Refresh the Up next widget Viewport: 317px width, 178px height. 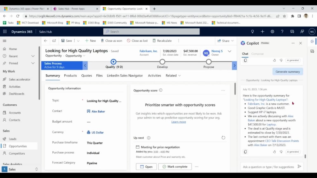click(223, 138)
